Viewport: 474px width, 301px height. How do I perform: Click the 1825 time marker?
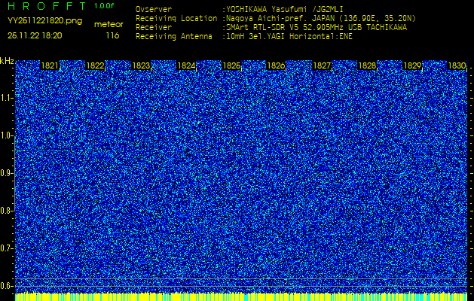click(x=231, y=65)
